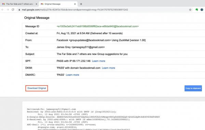Click the 'Created at' date value
This screenshot has width=205, height=130.
90,33
